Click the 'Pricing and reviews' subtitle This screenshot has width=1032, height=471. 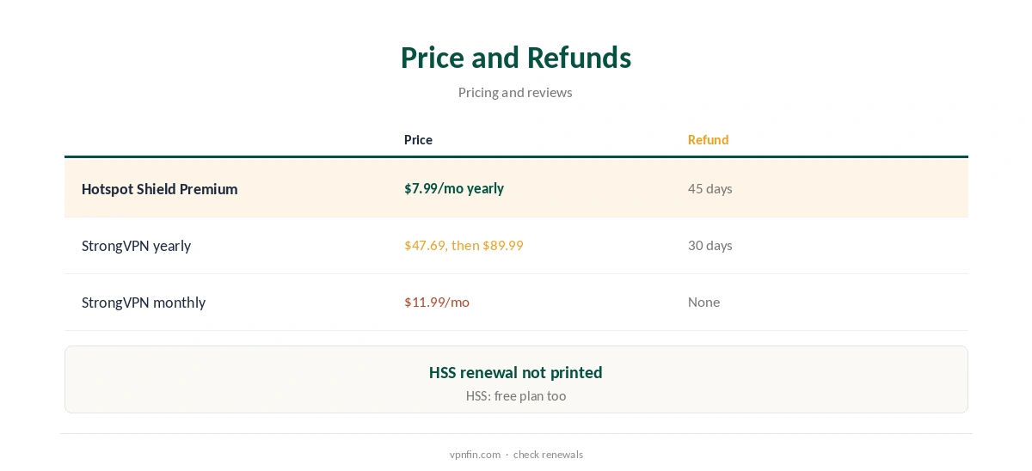pyautogui.click(x=515, y=92)
